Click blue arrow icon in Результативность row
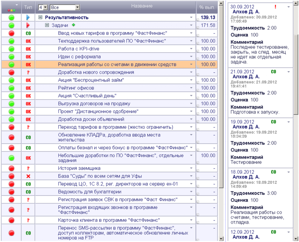 (28, 18)
